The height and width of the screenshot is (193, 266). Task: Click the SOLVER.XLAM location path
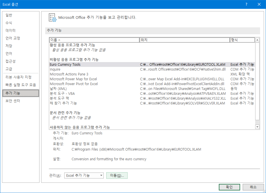coord(182,103)
